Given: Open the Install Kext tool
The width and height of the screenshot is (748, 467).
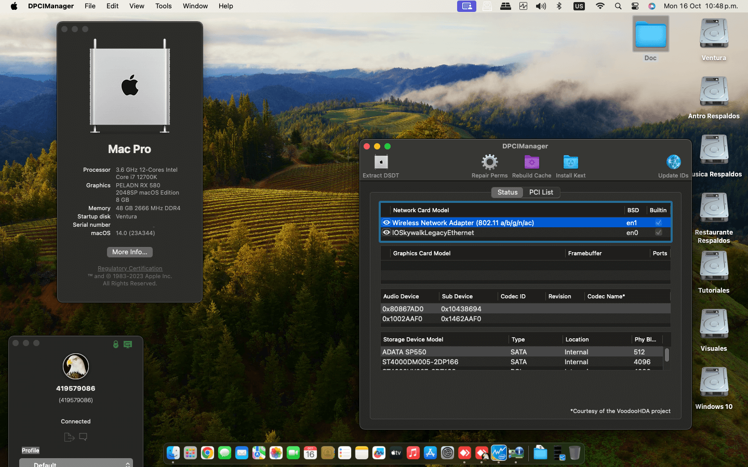Looking at the screenshot, I should [x=570, y=162].
